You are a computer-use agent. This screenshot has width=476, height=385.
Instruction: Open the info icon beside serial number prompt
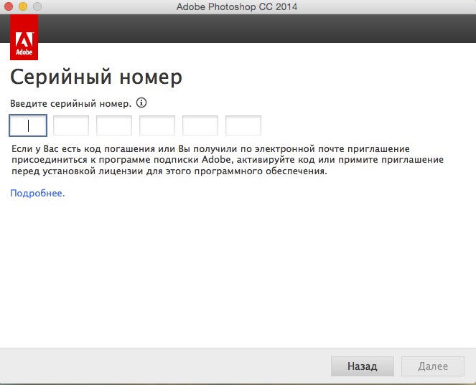141,103
